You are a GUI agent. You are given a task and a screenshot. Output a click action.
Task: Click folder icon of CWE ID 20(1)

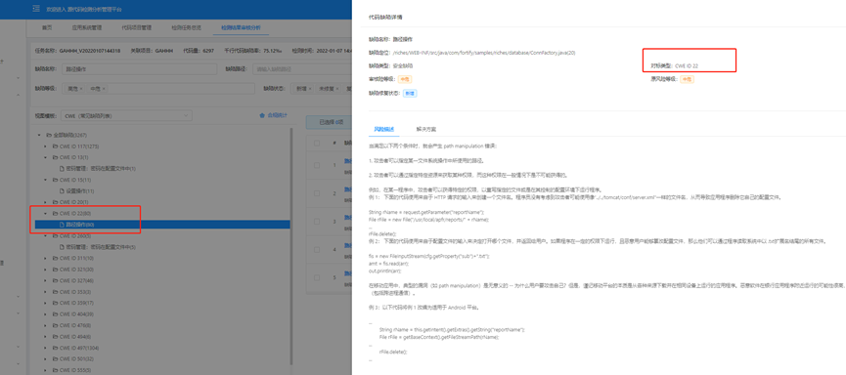55,201
